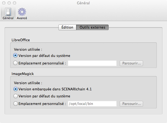Minimize the Général preferences window
Viewport: 167px width, 123px height.
point(9,3)
